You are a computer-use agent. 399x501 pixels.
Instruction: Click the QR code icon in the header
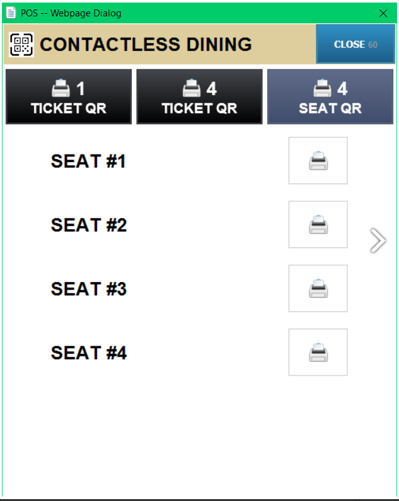(x=22, y=44)
